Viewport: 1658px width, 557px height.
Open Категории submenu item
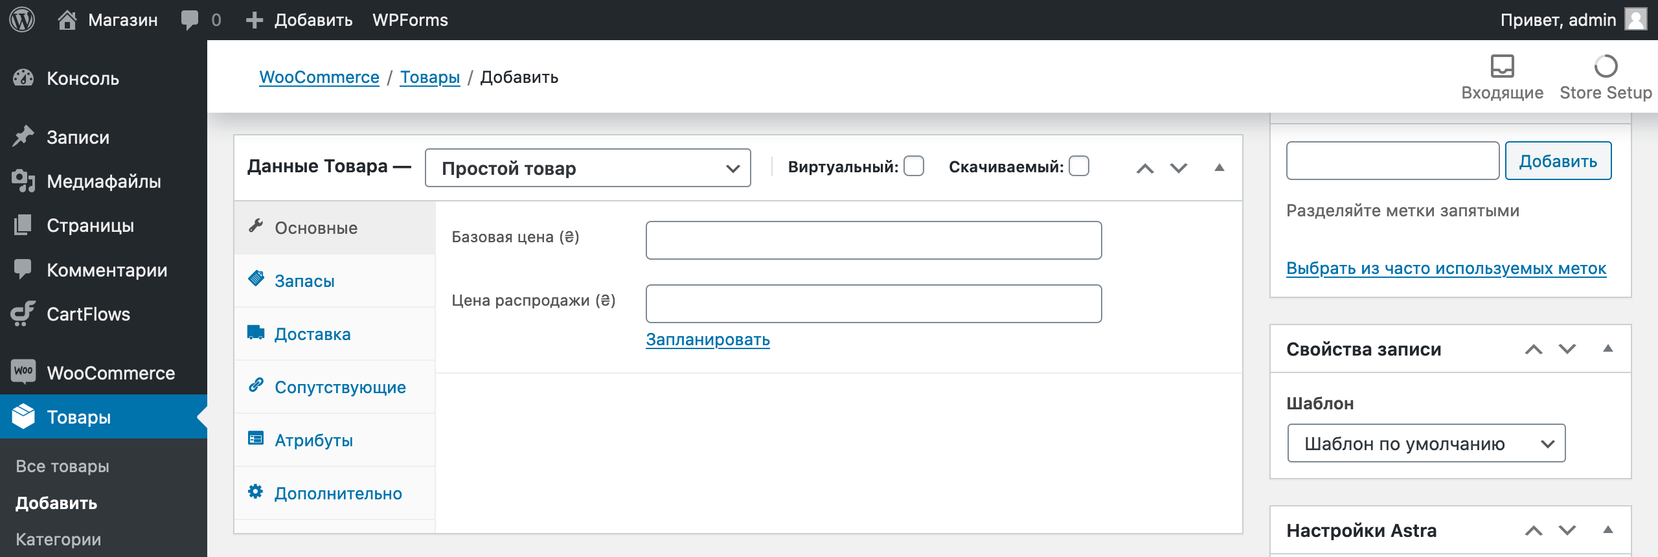coord(58,540)
